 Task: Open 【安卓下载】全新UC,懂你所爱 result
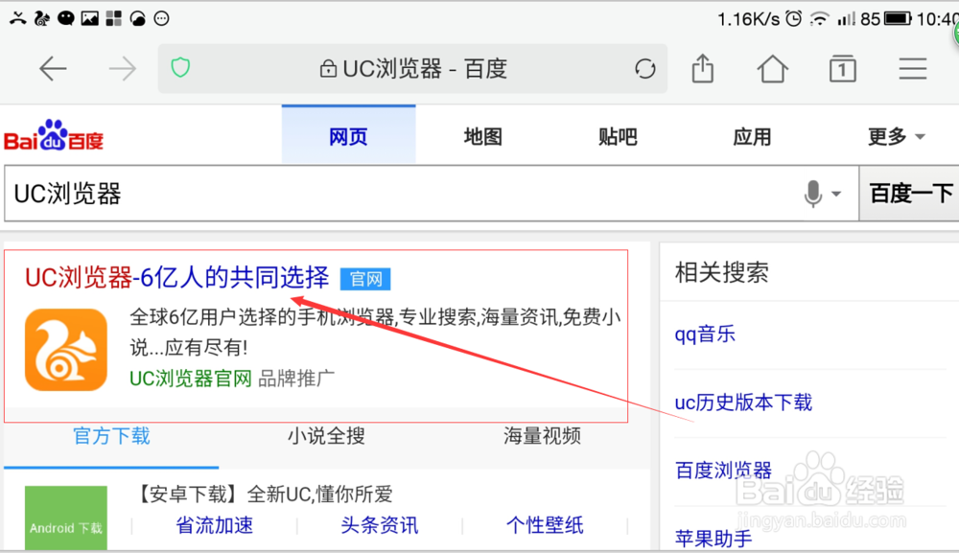(262, 494)
